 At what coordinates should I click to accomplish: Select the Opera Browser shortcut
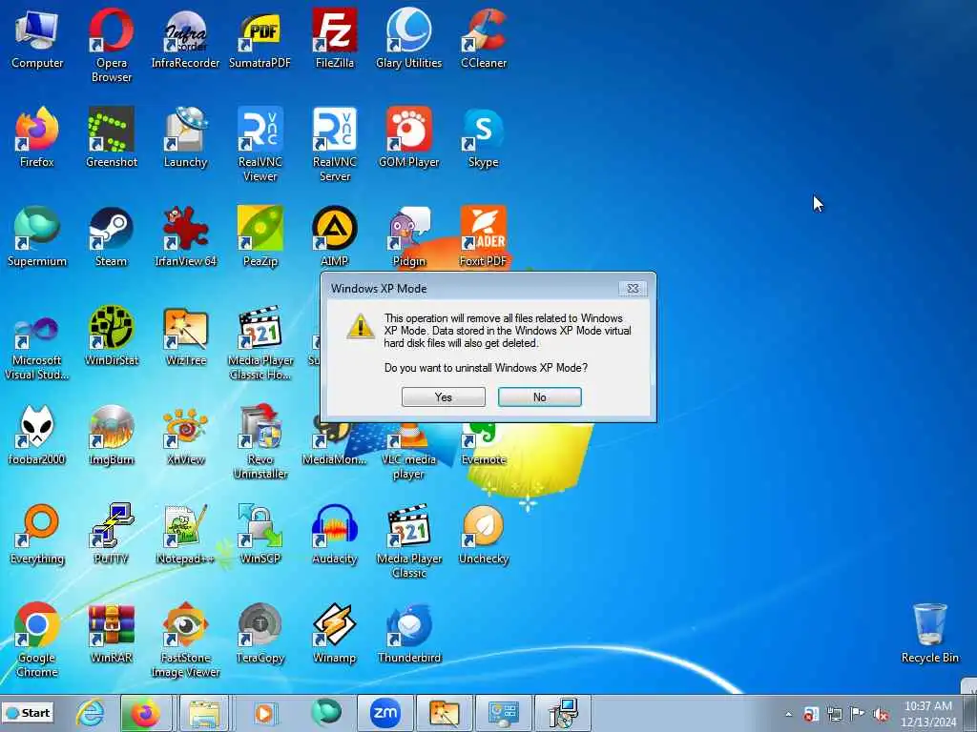click(x=111, y=45)
